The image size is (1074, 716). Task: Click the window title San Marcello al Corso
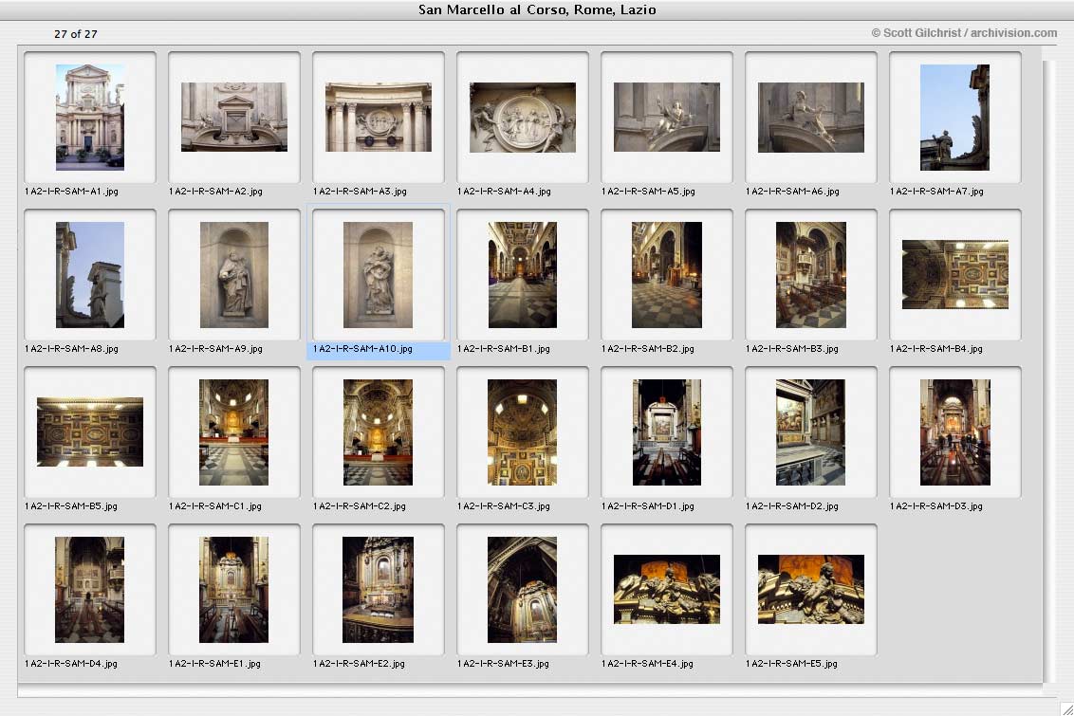[x=537, y=9]
